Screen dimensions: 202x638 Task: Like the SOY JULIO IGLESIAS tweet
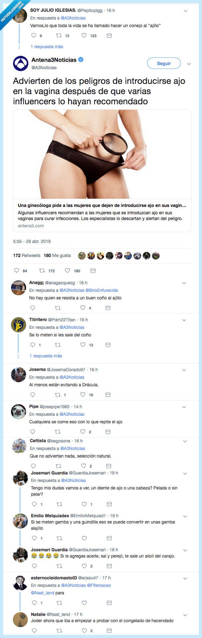[84, 36]
